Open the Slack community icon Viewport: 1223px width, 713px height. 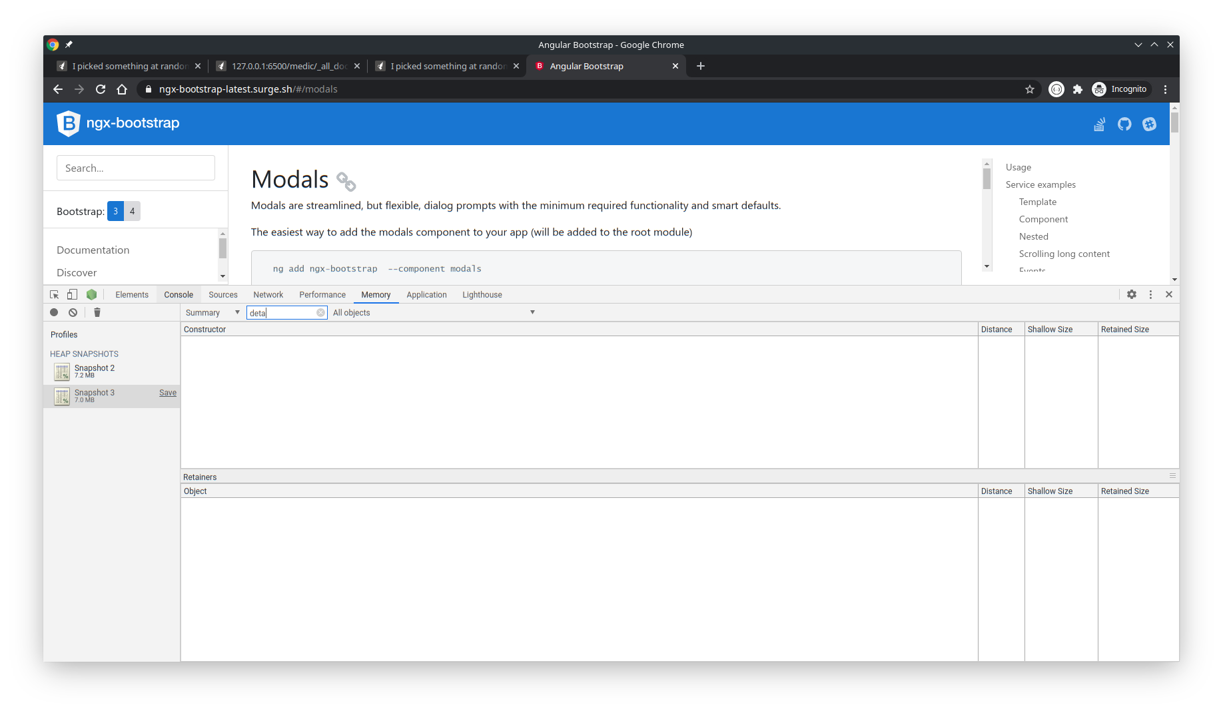(1149, 124)
